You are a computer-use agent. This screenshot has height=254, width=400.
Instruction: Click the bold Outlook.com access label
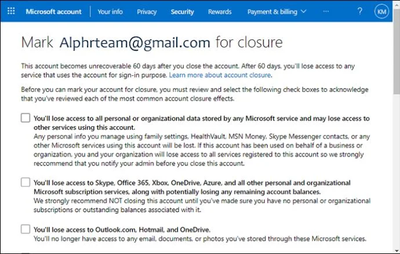coord(122,230)
